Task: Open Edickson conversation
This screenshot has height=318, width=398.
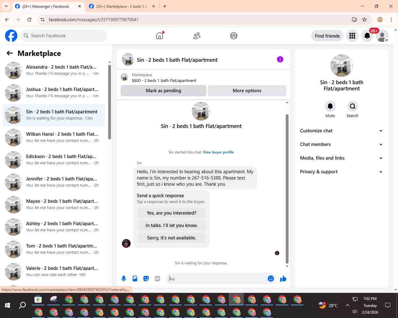Action: [53, 160]
